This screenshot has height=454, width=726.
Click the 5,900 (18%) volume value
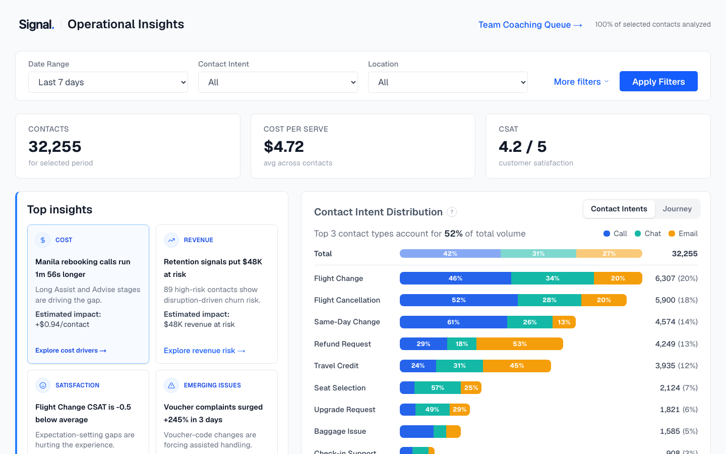point(676,300)
